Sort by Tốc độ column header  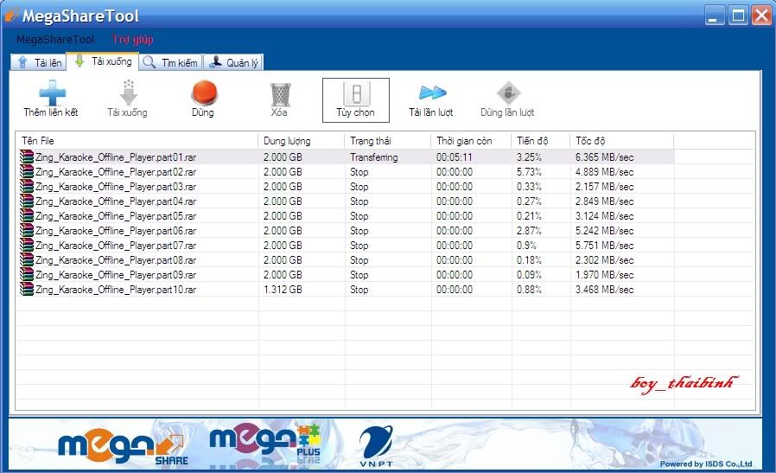coord(622,141)
